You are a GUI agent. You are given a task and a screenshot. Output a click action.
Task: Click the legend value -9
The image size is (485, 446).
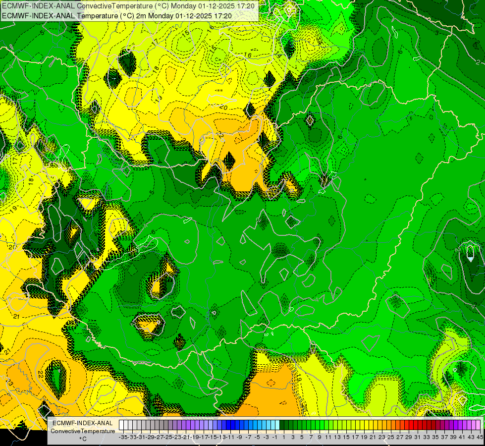point(239,437)
